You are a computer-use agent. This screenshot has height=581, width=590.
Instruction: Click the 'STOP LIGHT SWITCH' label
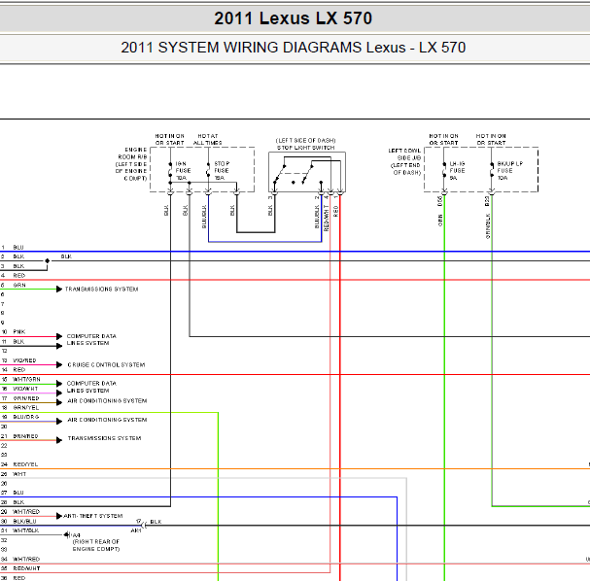305,148
